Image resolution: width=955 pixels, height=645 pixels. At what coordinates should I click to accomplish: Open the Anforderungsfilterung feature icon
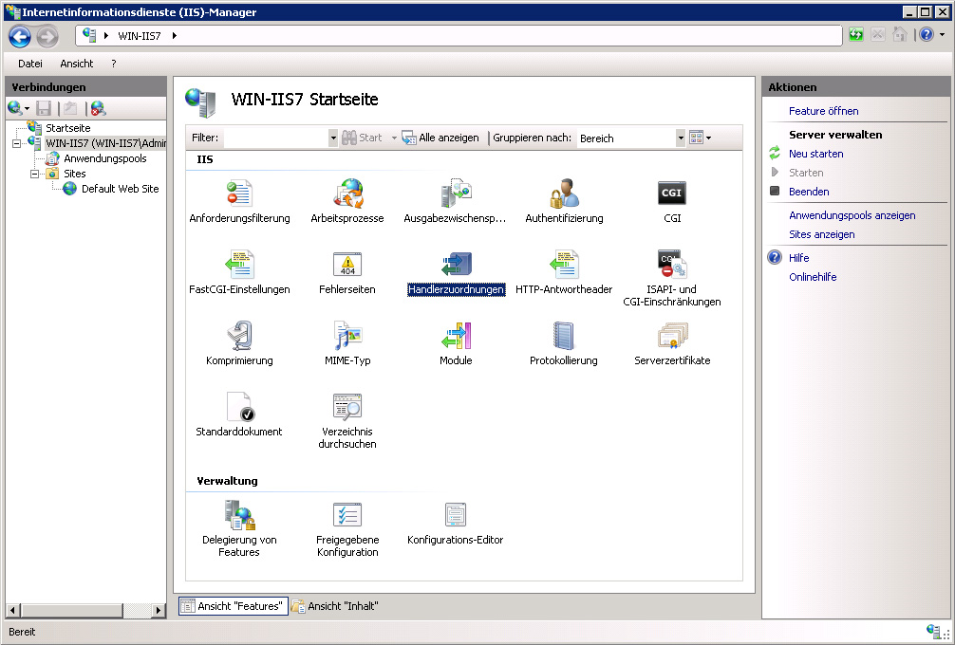[x=239, y=194]
